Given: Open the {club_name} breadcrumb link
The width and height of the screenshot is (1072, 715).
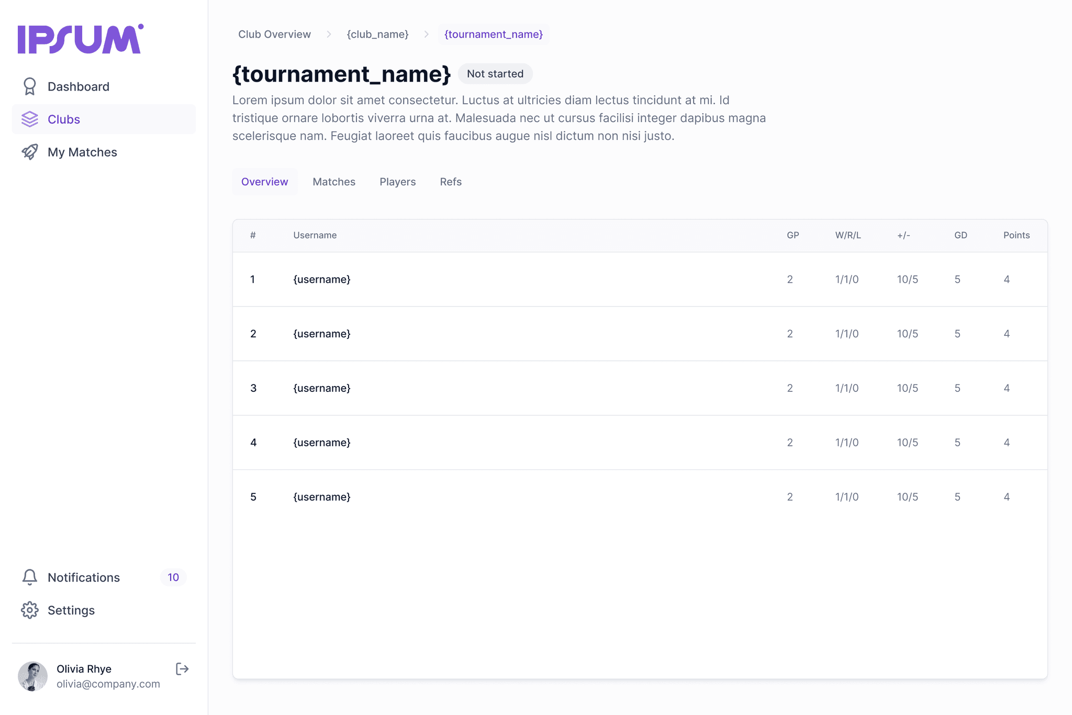Looking at the screenshot, I should [x=377, y=34].
